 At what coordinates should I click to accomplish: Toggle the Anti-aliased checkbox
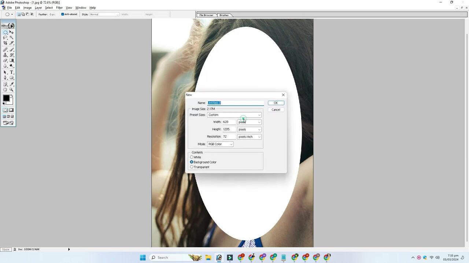click(63, 14)
